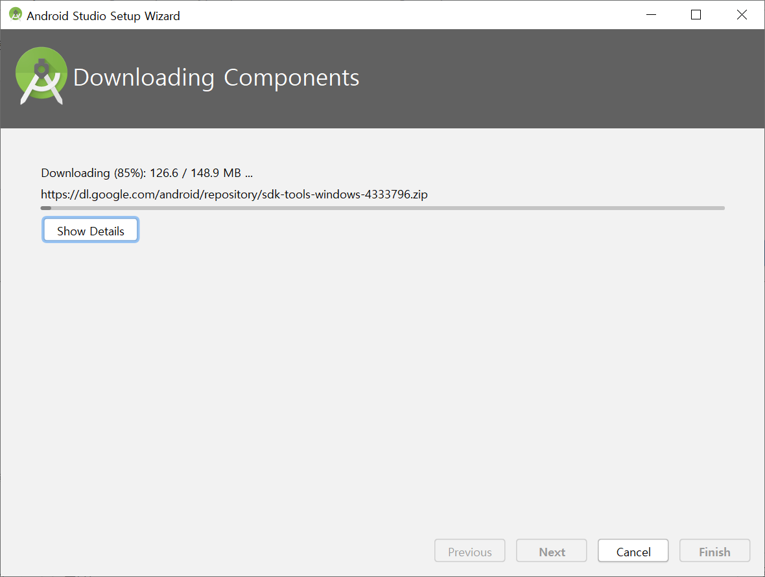Click the title bar Android Studio icon
This screenshot has height=577, width=765.
pyautogui.click(x=16, y=15)
